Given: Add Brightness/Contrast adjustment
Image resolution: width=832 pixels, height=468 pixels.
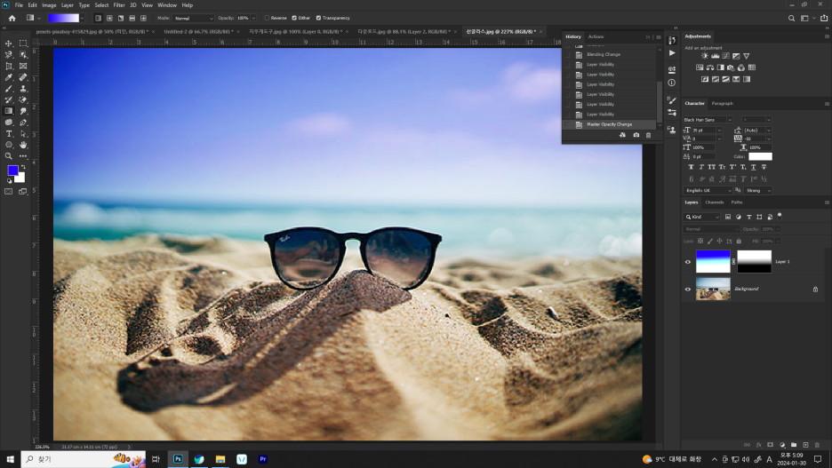Looking at the screenshot, I should pyautogui.click(x=705, y=56).
